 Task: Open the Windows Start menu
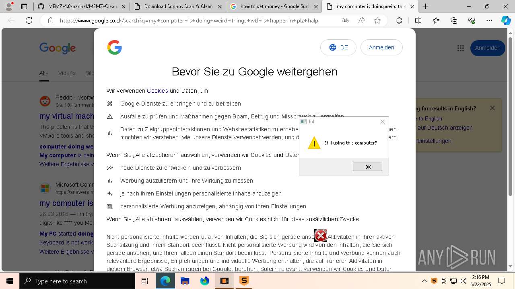[10, 281]
